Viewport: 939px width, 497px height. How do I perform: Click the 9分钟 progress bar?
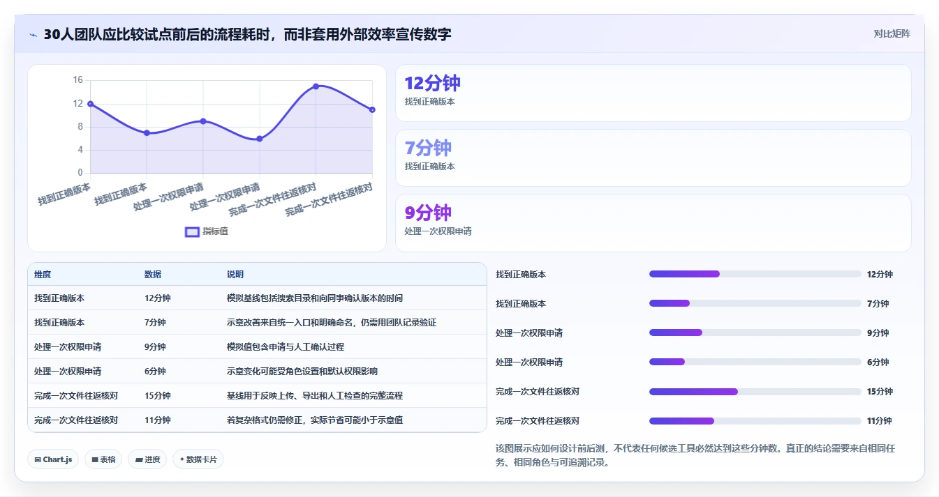click(755, 332)
